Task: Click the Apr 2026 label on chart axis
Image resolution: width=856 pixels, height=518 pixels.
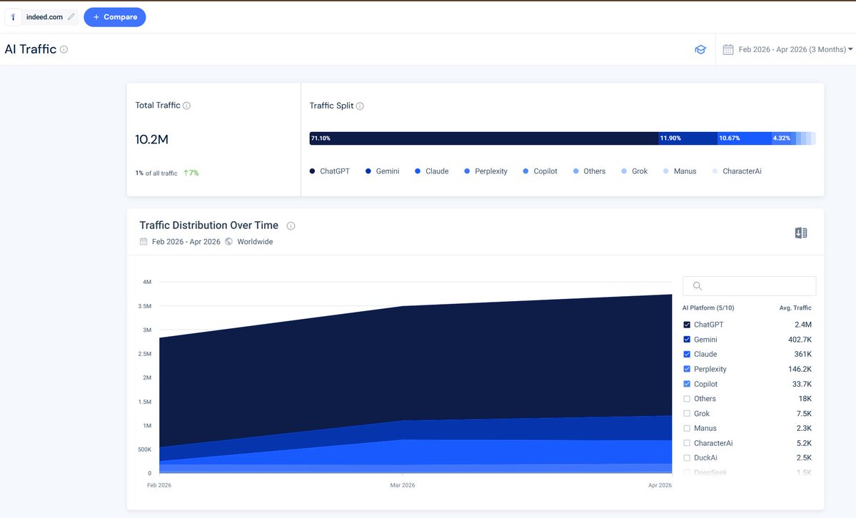Action: click(x=660, y=484)
